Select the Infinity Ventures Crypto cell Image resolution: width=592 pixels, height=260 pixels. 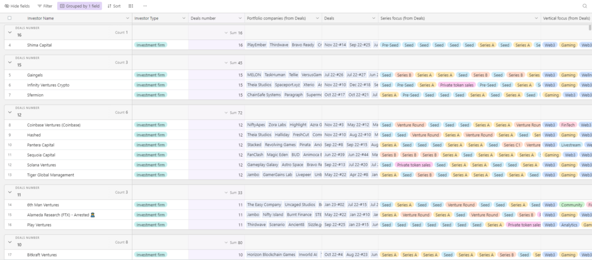click(x=48, y=85)
